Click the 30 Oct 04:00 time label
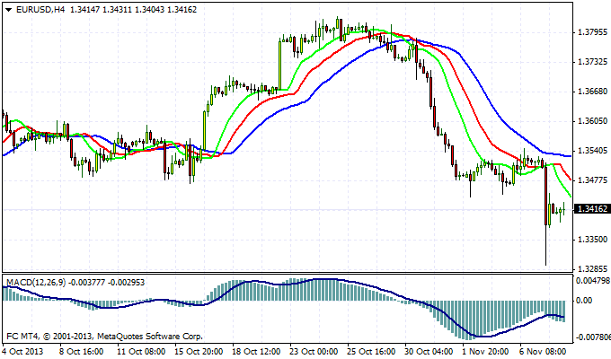Image resolution: width=611 pixels, height=359 pixels. pos(429,352)
